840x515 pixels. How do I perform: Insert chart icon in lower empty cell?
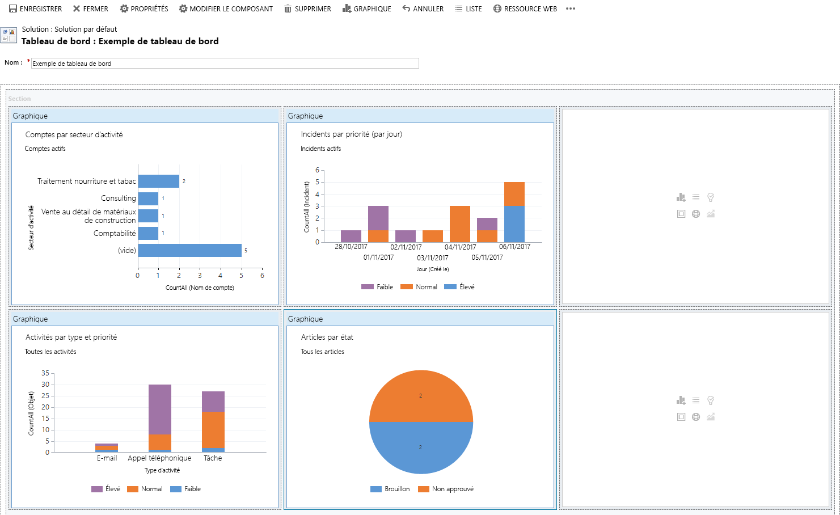tap(681, 400)
